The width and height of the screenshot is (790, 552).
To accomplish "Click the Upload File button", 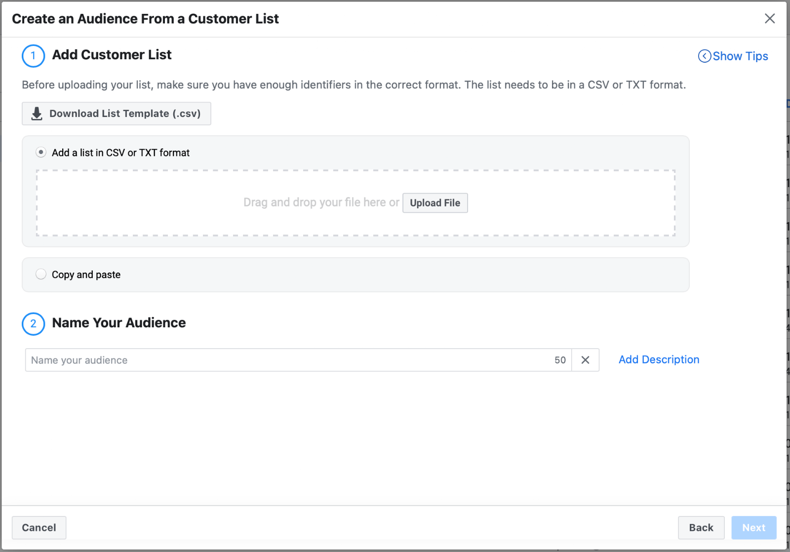I will 435,203.
